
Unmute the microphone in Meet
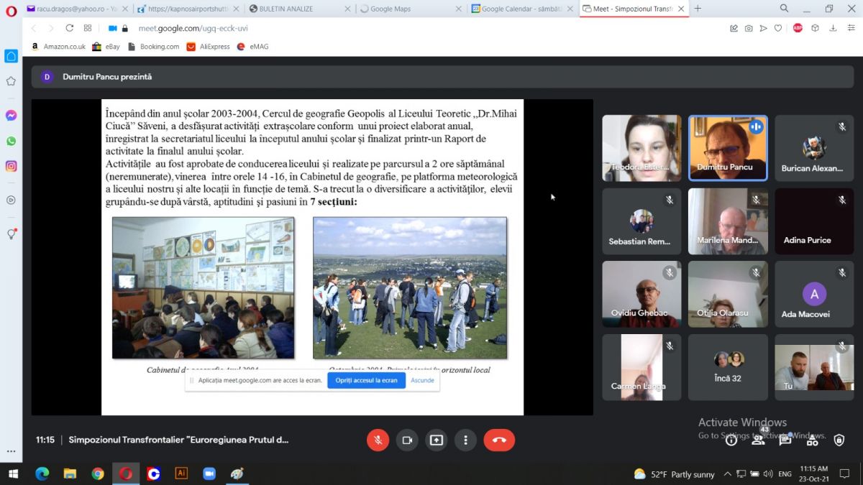378,440
